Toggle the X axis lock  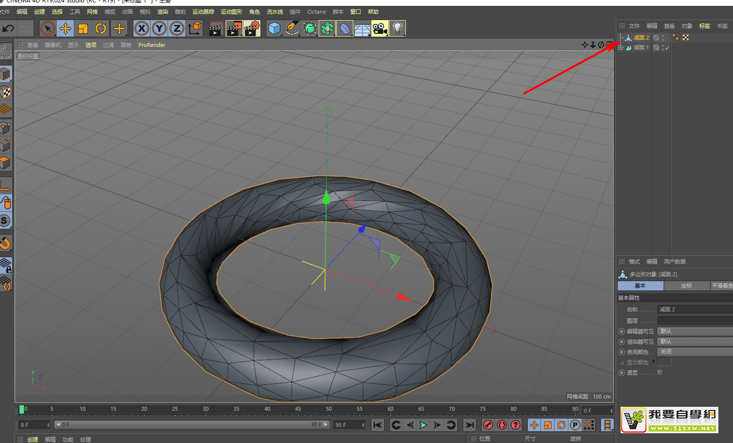[141, 29]
